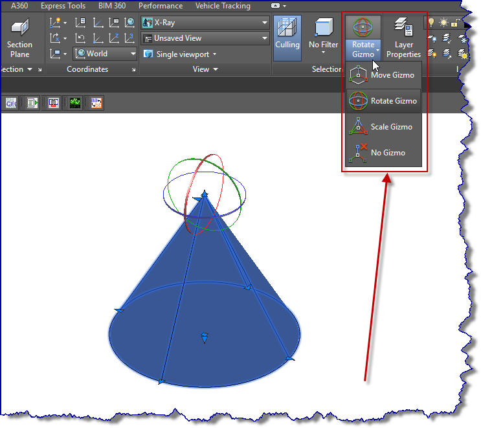Viewport: 481px width, 428px height.
Task: Click the UCS previous icon with undo arrow
Action: (80, 38)
